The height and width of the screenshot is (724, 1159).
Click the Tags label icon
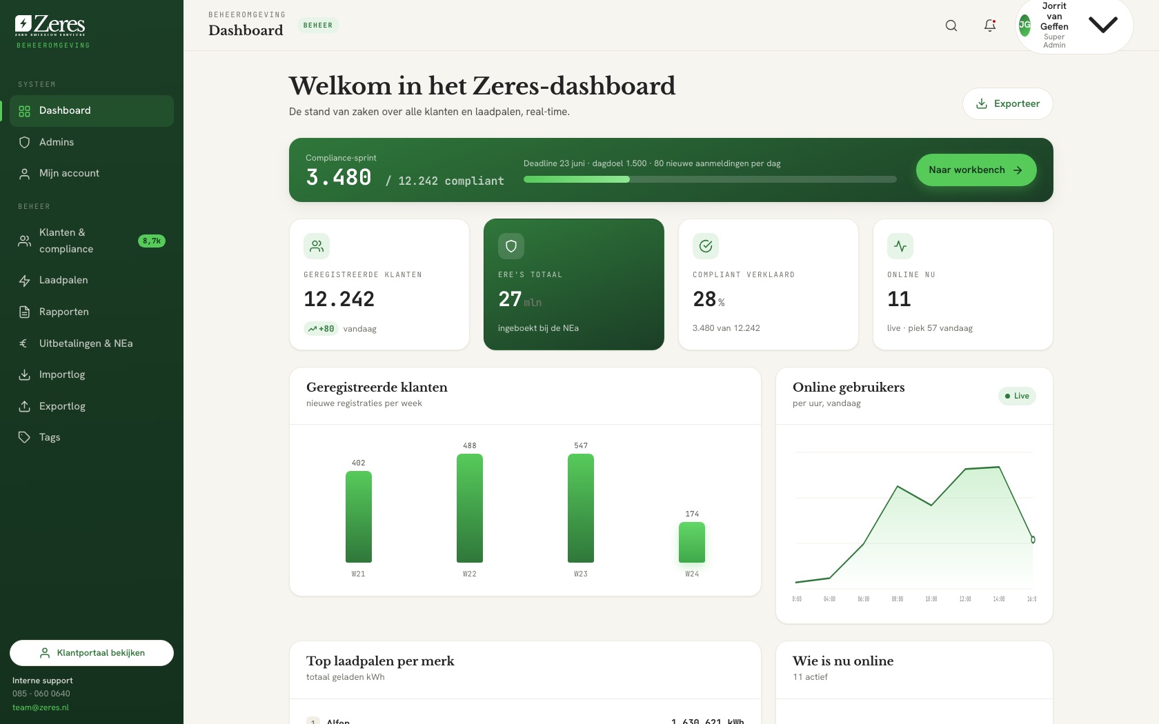click(x=25, y=437)
